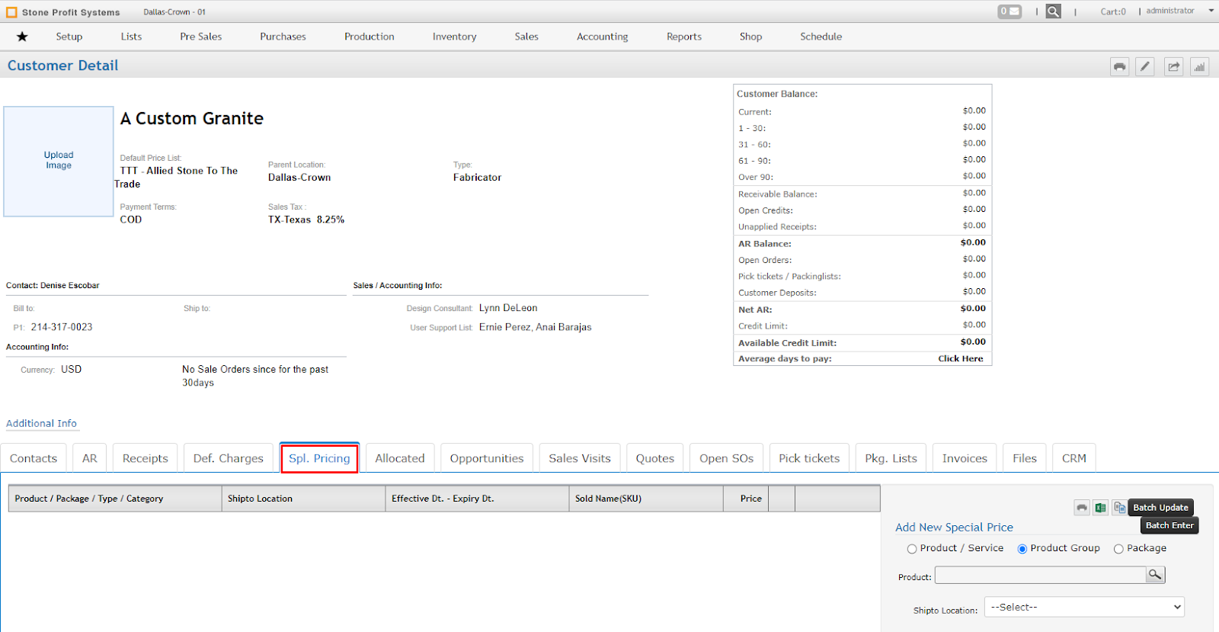Viewport: 1219px width, 632px height.
Task: Switch to the Quotes tab
Action: tap(655, 458)
